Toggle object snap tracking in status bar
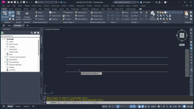Image resolution: width=194 pixels, height=109 pixels. click(131, 106)
